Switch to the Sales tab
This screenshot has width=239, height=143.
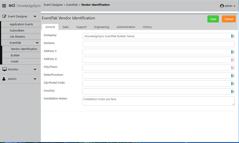66,27
